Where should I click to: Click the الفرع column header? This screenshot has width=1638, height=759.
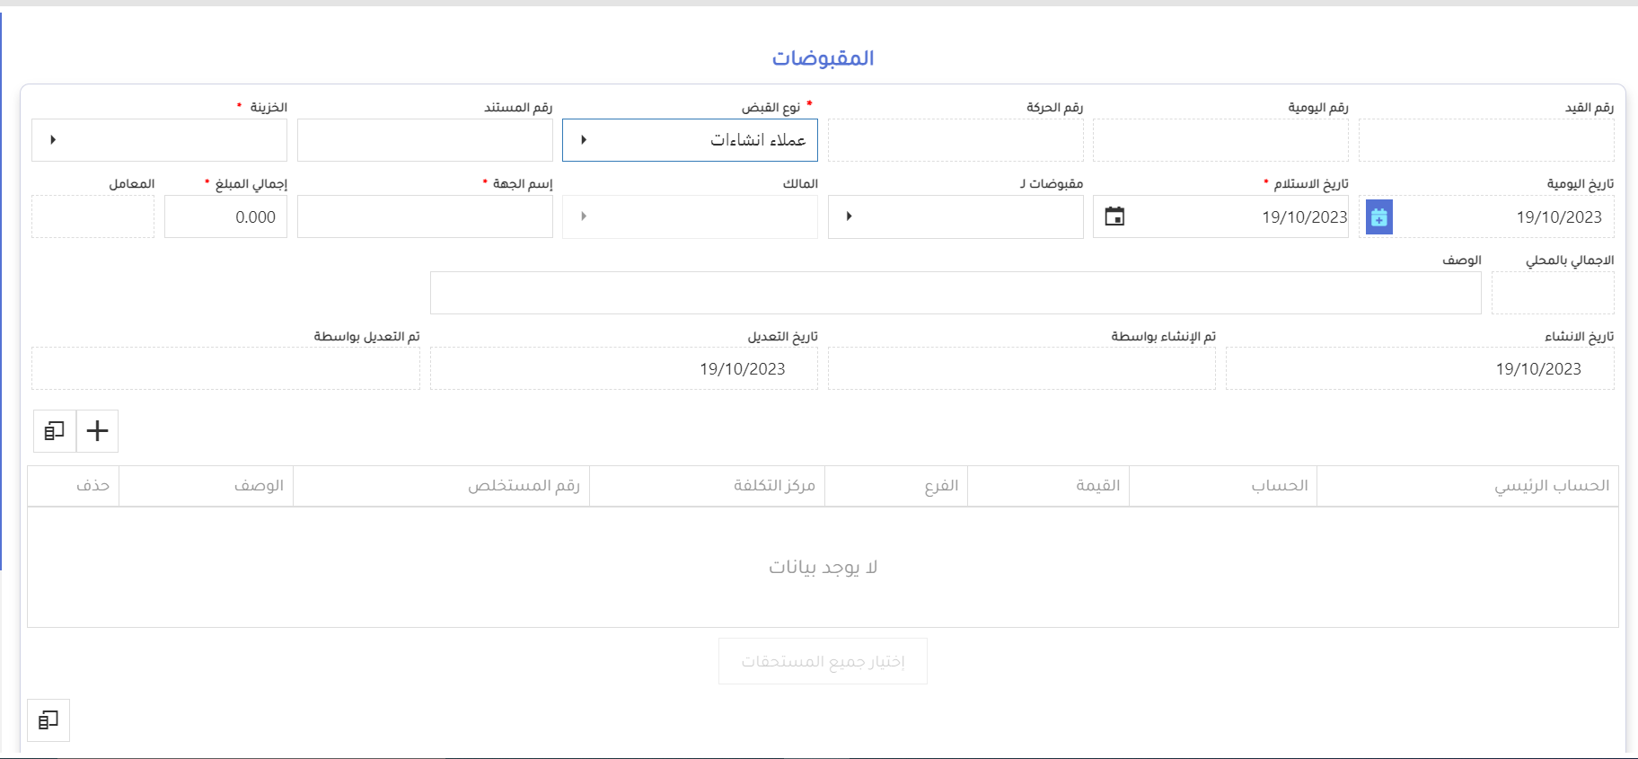click(x=941, y=486)
